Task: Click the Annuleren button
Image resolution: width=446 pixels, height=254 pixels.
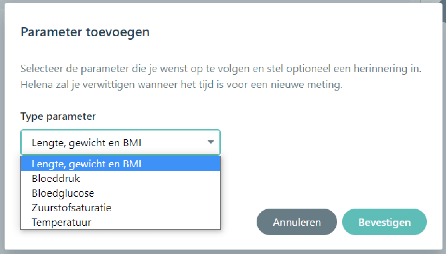Action: click(x=297, y=222)
